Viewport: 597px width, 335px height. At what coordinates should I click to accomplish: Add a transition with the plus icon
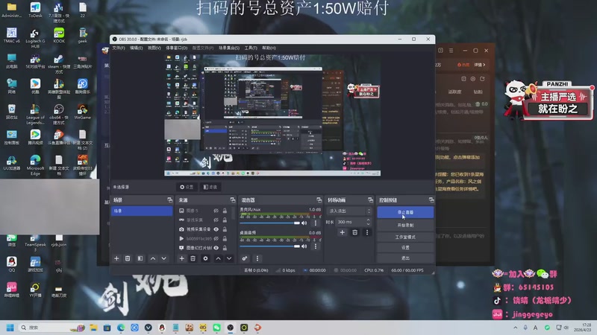[342, 232]
